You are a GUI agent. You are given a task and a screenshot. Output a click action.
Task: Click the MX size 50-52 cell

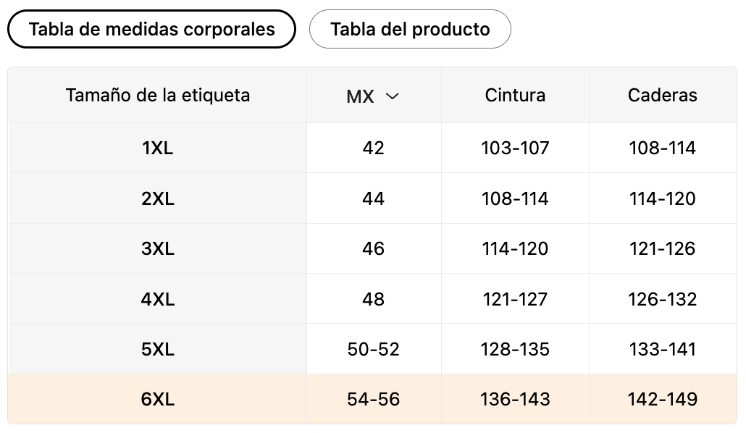tap(373, 349)
